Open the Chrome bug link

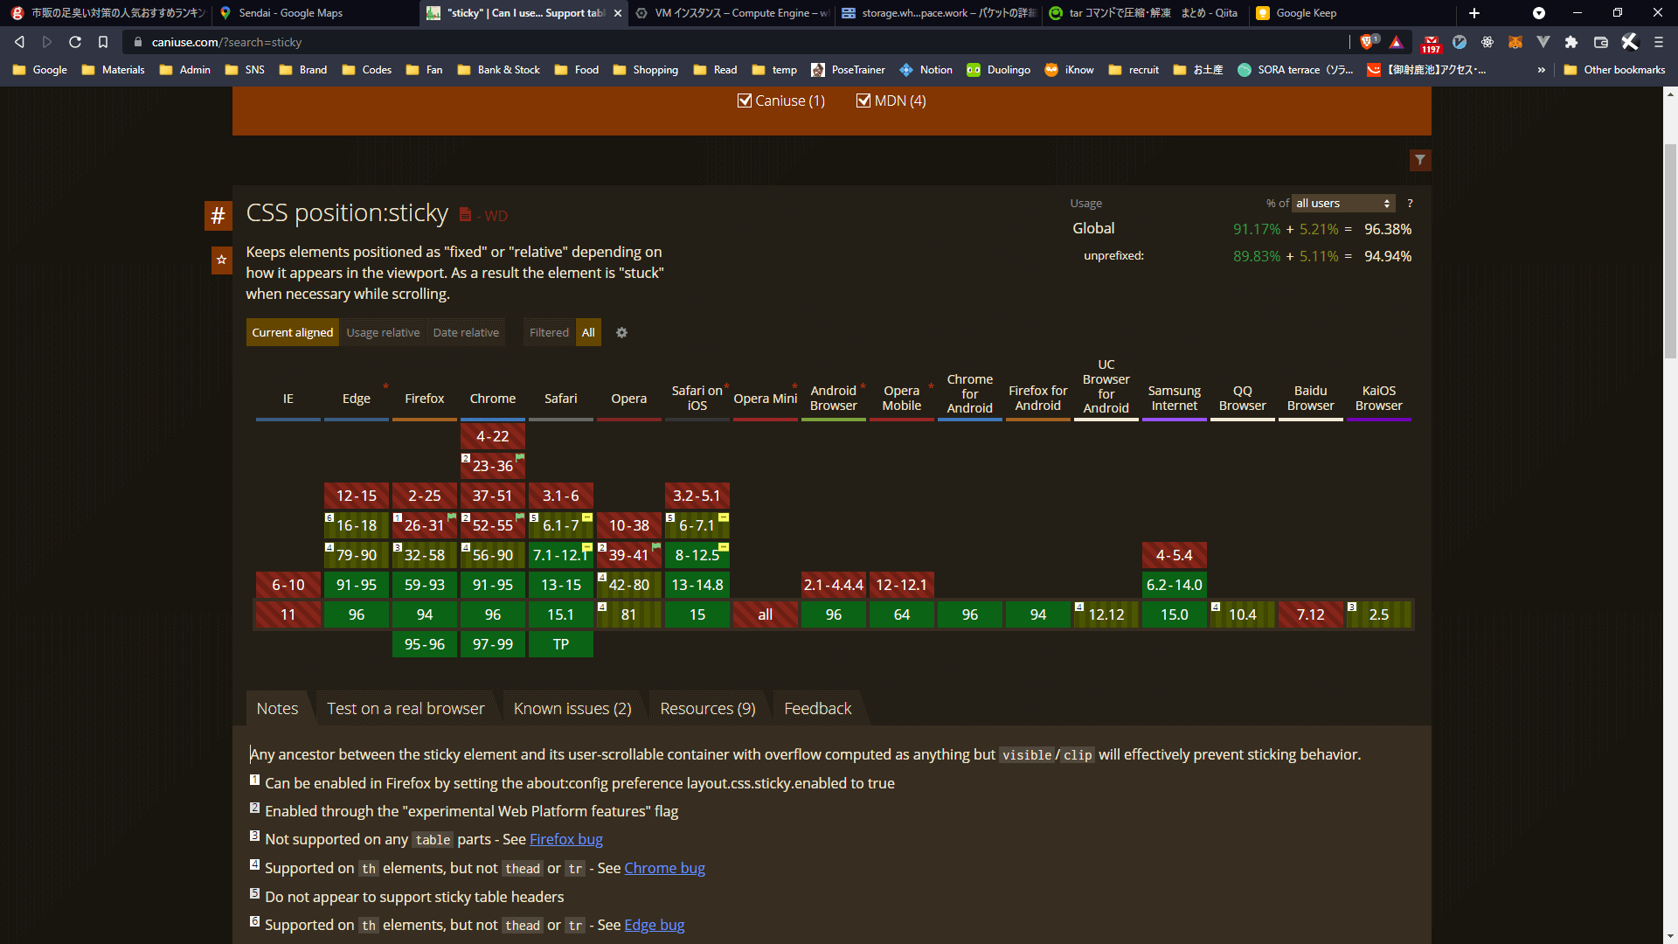pyautogui.click(x=664, y=868)
